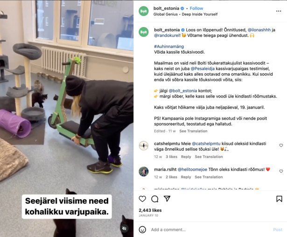Open the catshelpmtu commenter avatar
287x237 pixels.
point(144,146)
